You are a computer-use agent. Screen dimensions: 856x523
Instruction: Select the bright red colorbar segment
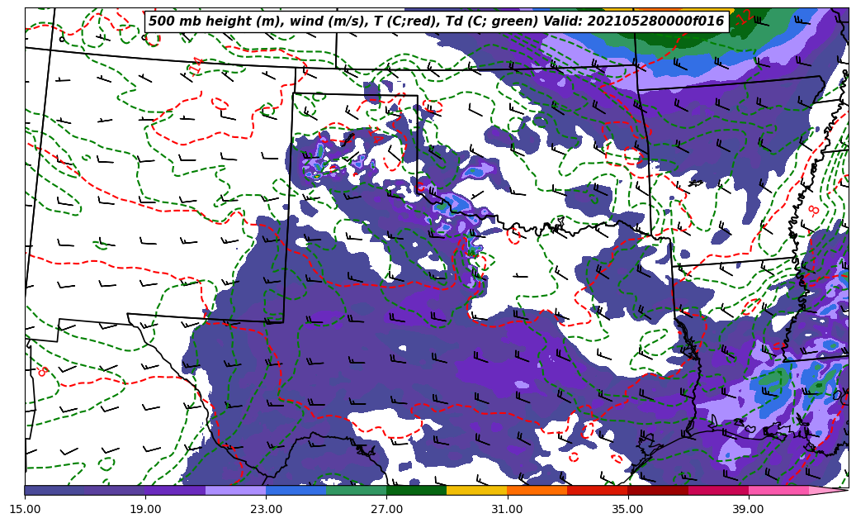point(598,490)
